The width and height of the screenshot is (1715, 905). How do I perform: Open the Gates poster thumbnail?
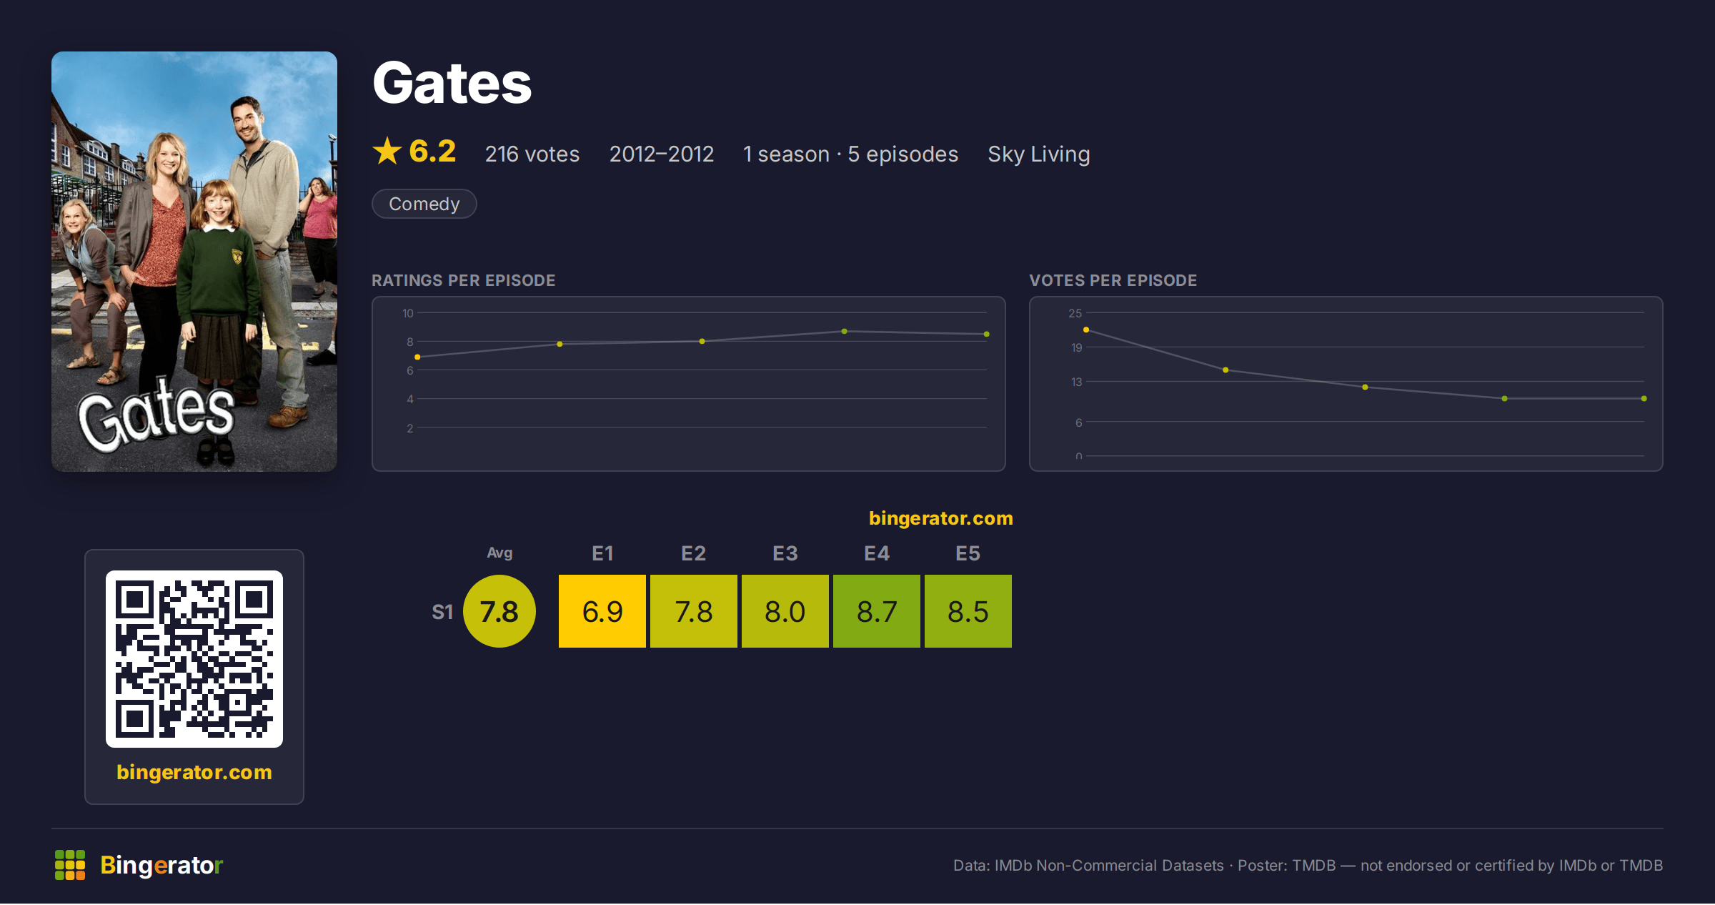click(x=194, y=262)
